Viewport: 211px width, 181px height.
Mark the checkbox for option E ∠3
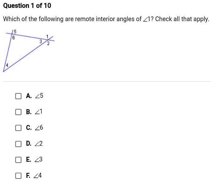point(18,160)
